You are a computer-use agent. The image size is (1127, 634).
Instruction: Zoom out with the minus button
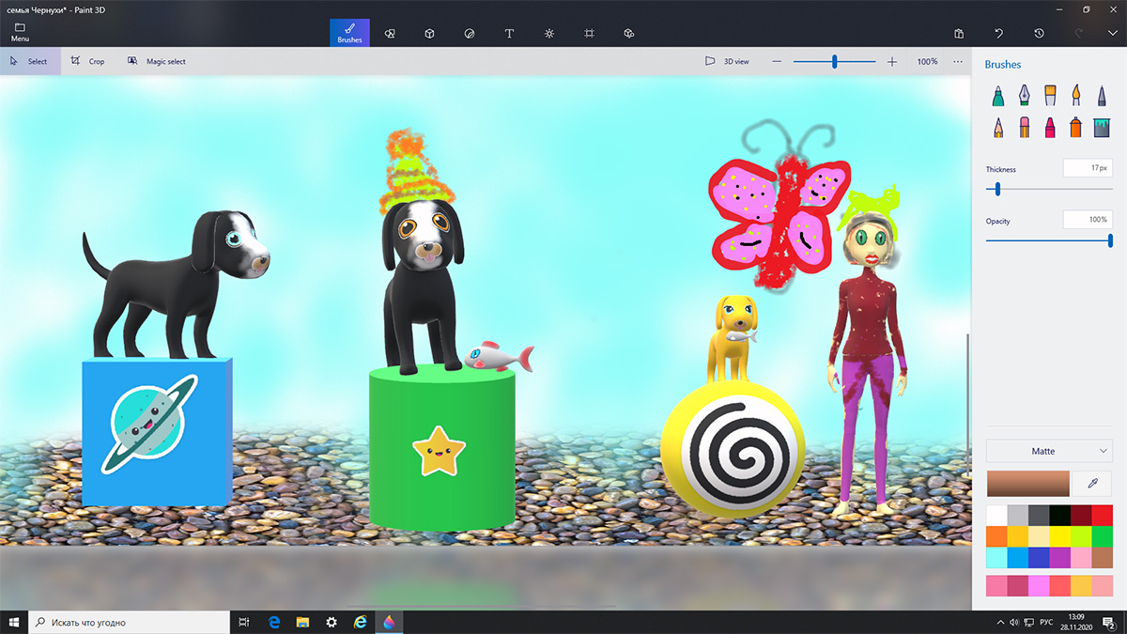777,61
